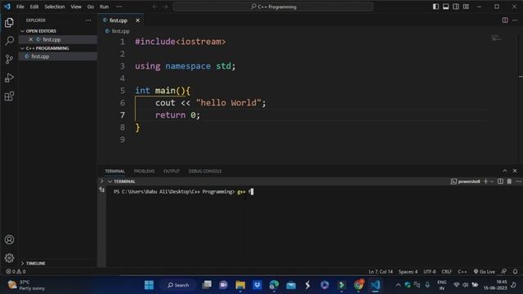The width and height of the screenshot is (523, 294).
Task: Select the powershell terminal profile label
Action: click(x=466, y=181)
